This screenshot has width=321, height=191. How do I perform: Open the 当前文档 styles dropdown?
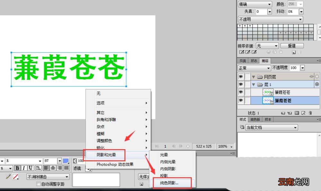pyautogui.click(x=272, y=127)
